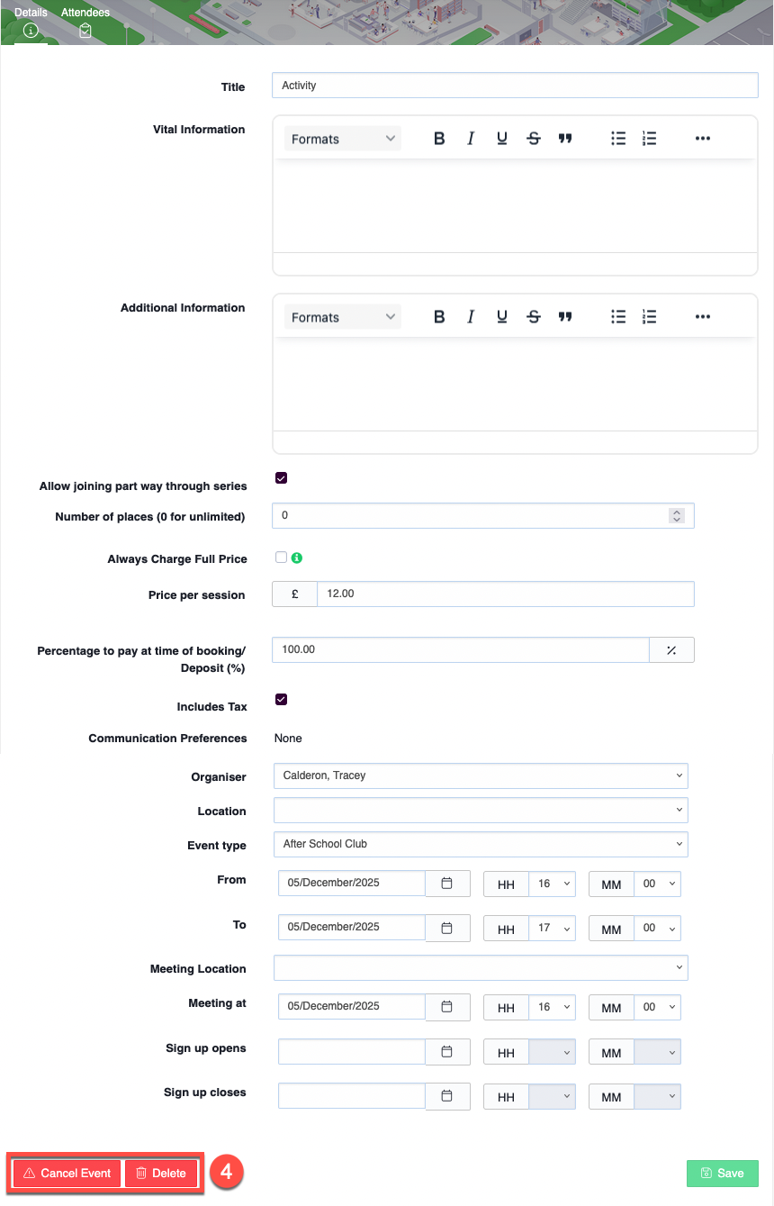Insert numbered list in Additional Information editor
Viewport: 774px width, 1206px height.
[650, 317]
